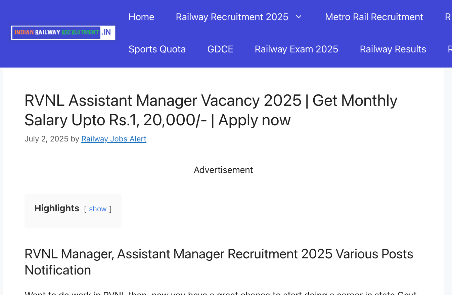Open Railway Exam 2025 page
452x295 pixels.
click(x=297, y=49)
